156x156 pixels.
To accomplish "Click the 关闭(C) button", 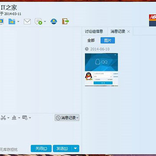I will (x=41, y=149).
